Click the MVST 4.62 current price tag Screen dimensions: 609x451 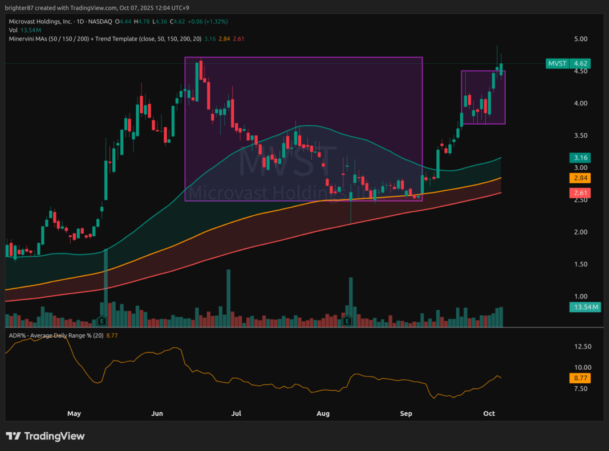[568, 64]
